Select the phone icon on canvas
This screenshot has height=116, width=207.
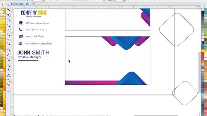(x=21, y=29)
